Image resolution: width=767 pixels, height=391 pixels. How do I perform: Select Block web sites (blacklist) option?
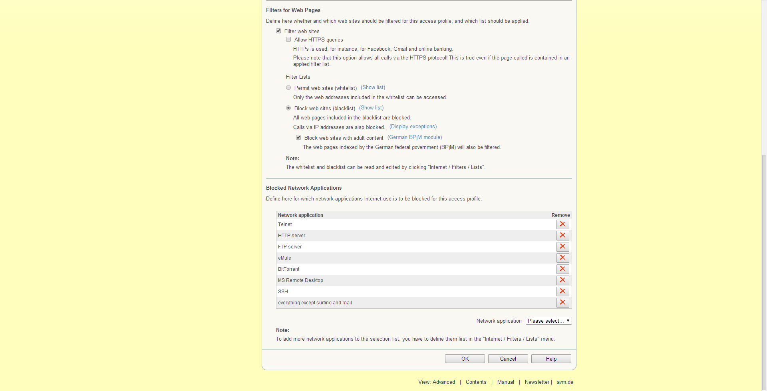(288, 108)
